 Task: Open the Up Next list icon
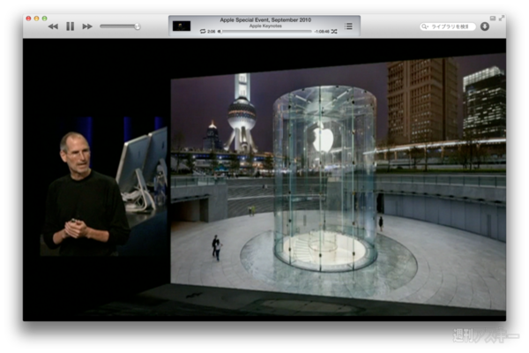click(x=349, y=26)
